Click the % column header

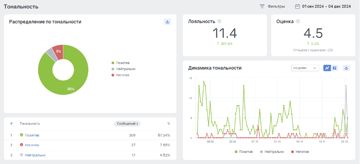[168, 123]
